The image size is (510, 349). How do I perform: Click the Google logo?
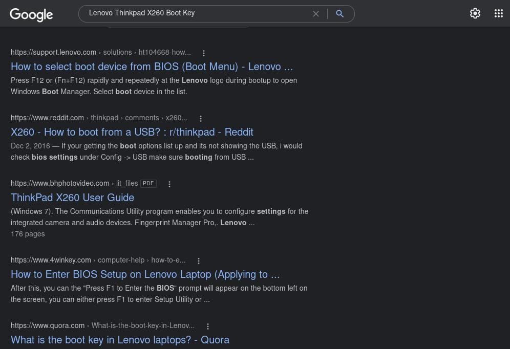[31, 15]
